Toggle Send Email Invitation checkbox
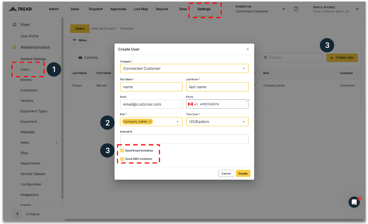Image resolution: width=368 pixels, height=224 pixels. point(122,151)
